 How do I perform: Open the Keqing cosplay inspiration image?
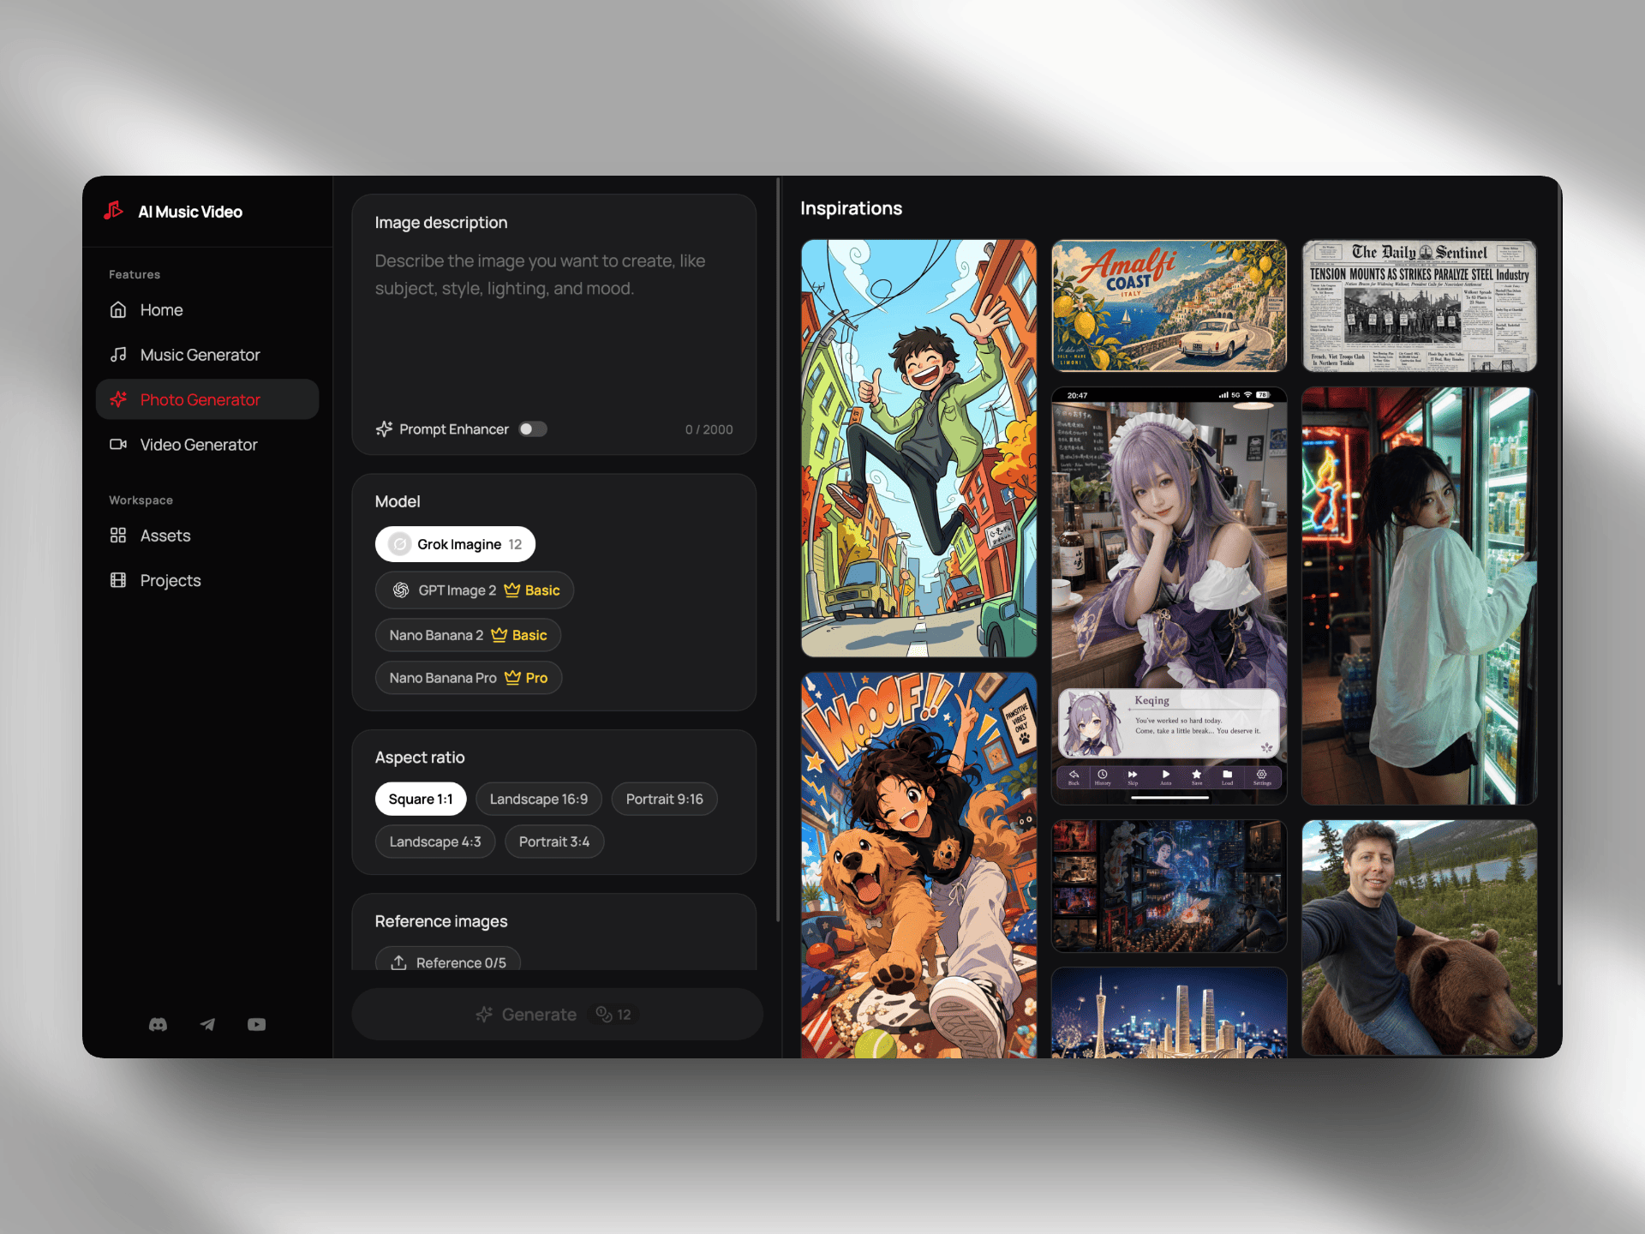pos(1169,596)
